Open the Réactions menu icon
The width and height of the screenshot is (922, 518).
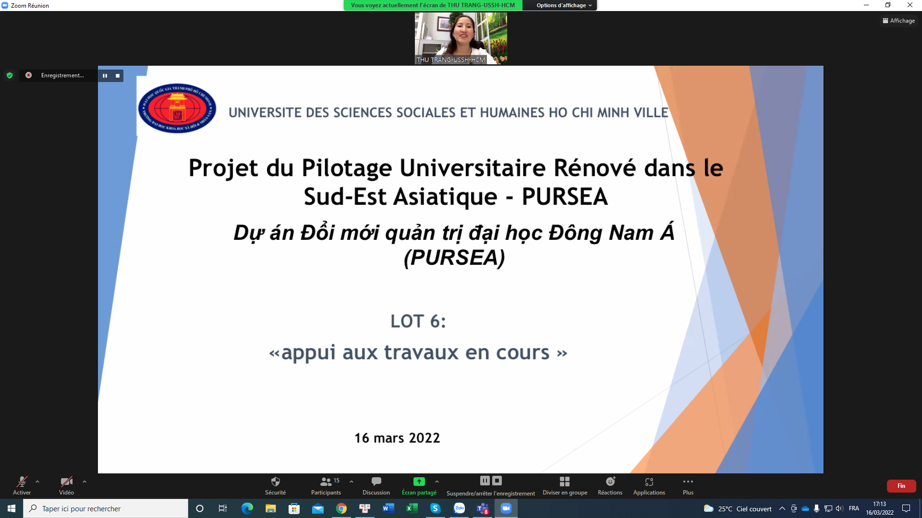click(610, 482)
